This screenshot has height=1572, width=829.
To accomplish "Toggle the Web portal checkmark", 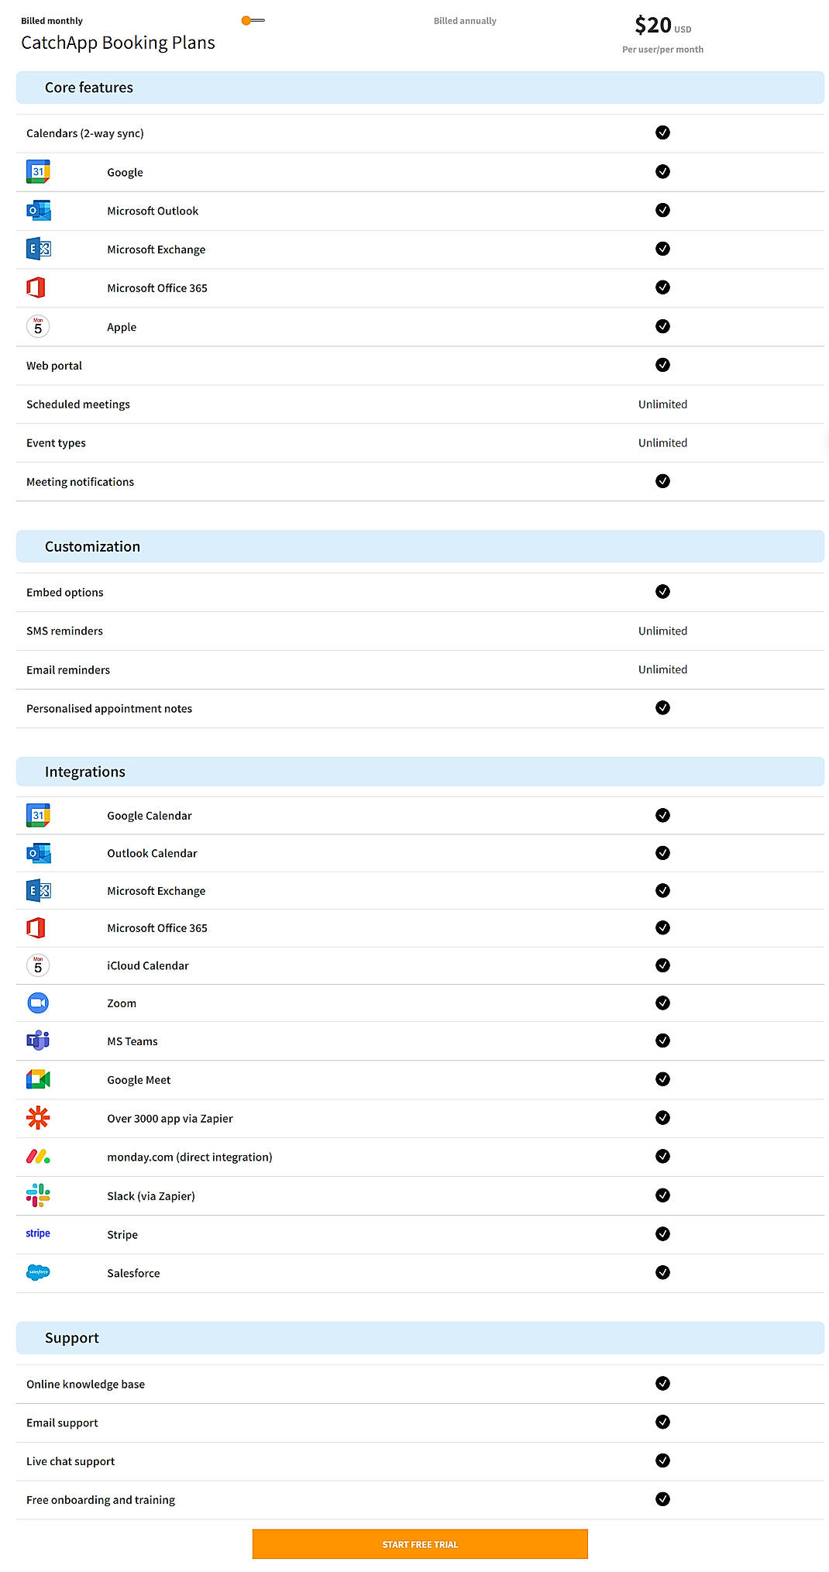I will pyautogui.click(x=662, y=365).
